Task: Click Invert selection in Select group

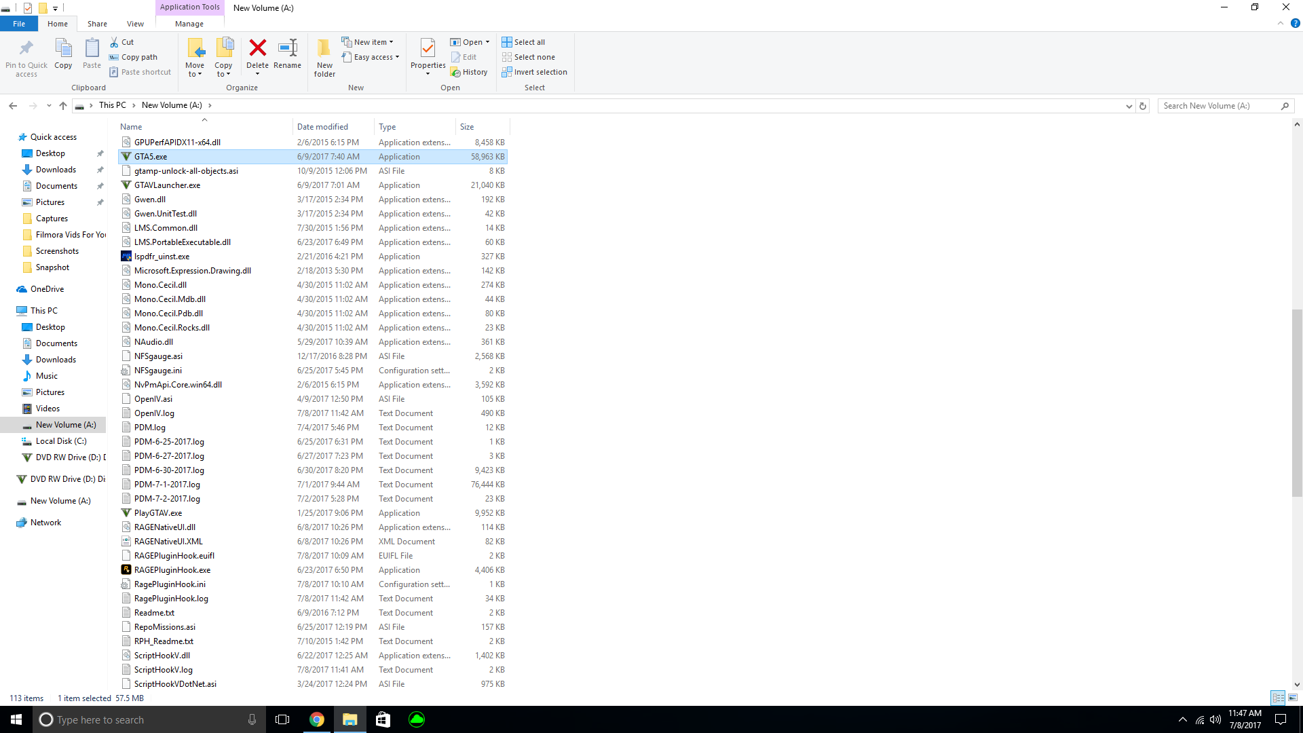Action: coord(534,72)
